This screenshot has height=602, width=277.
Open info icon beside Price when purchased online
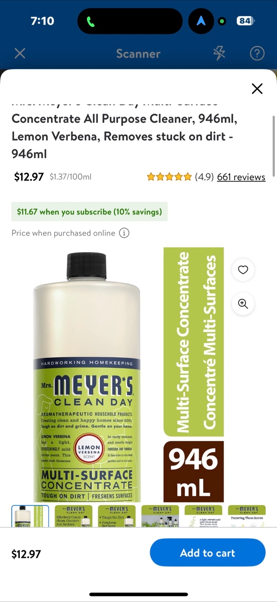(x=124, y=233)
